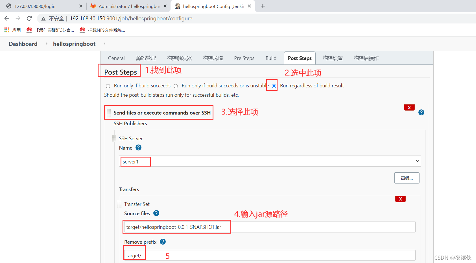Click the Jenkins favicon on the active tab

pos(178,6)
